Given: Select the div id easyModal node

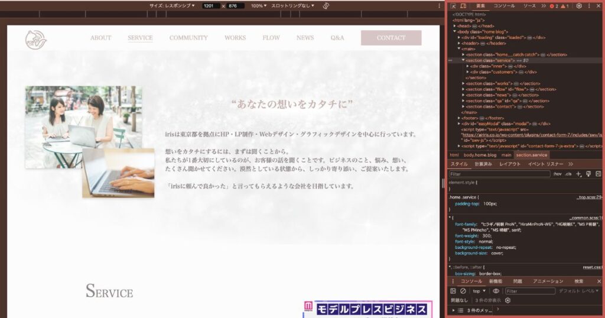Looking at the screenshot, I should coord(506,124).
